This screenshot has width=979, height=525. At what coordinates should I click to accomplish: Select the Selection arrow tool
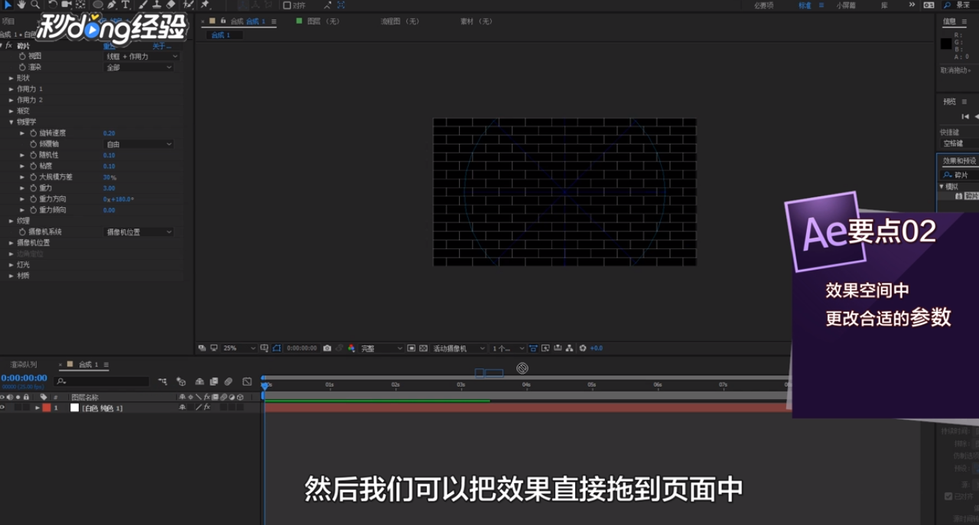[x=8, y=5]
